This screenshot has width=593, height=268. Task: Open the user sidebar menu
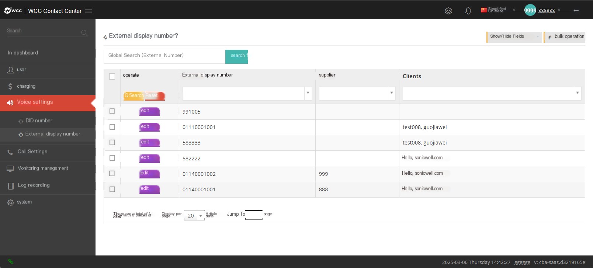48,70
